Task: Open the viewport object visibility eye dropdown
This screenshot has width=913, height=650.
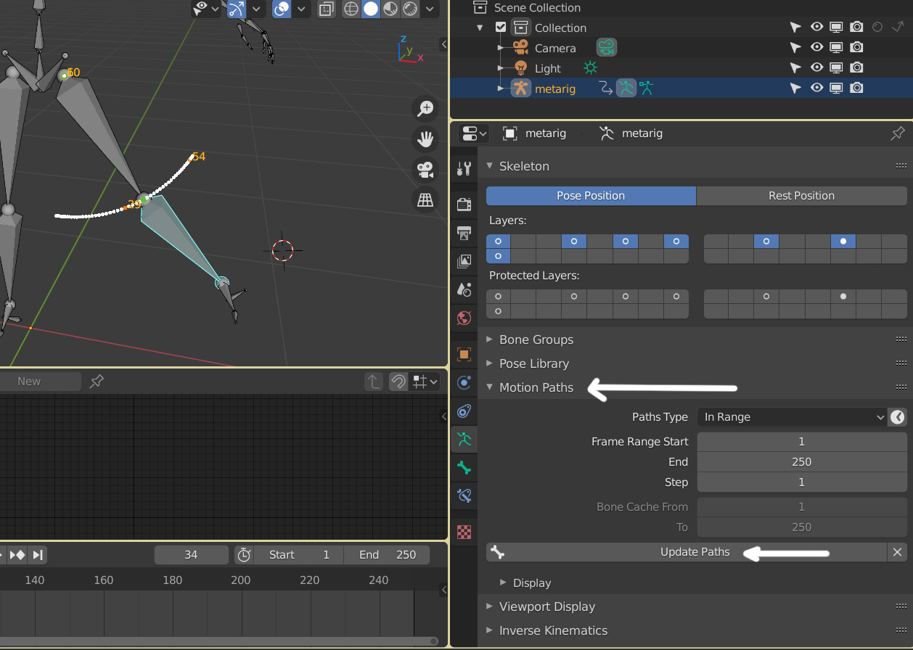Action: [x=206, y=9]
